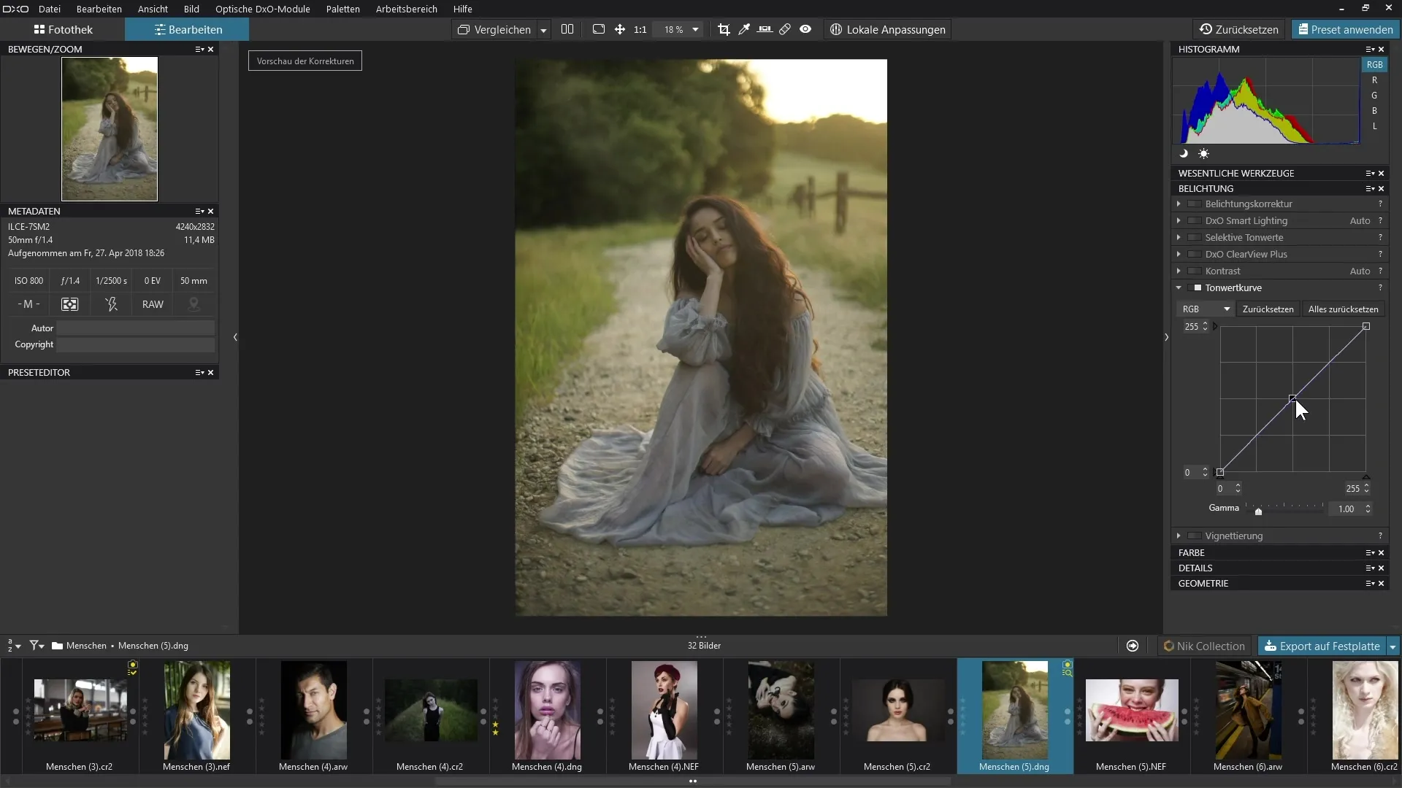Open the Datei menu
The width and height of the screenshot is (1402, 788).
[x=50, y=9]
